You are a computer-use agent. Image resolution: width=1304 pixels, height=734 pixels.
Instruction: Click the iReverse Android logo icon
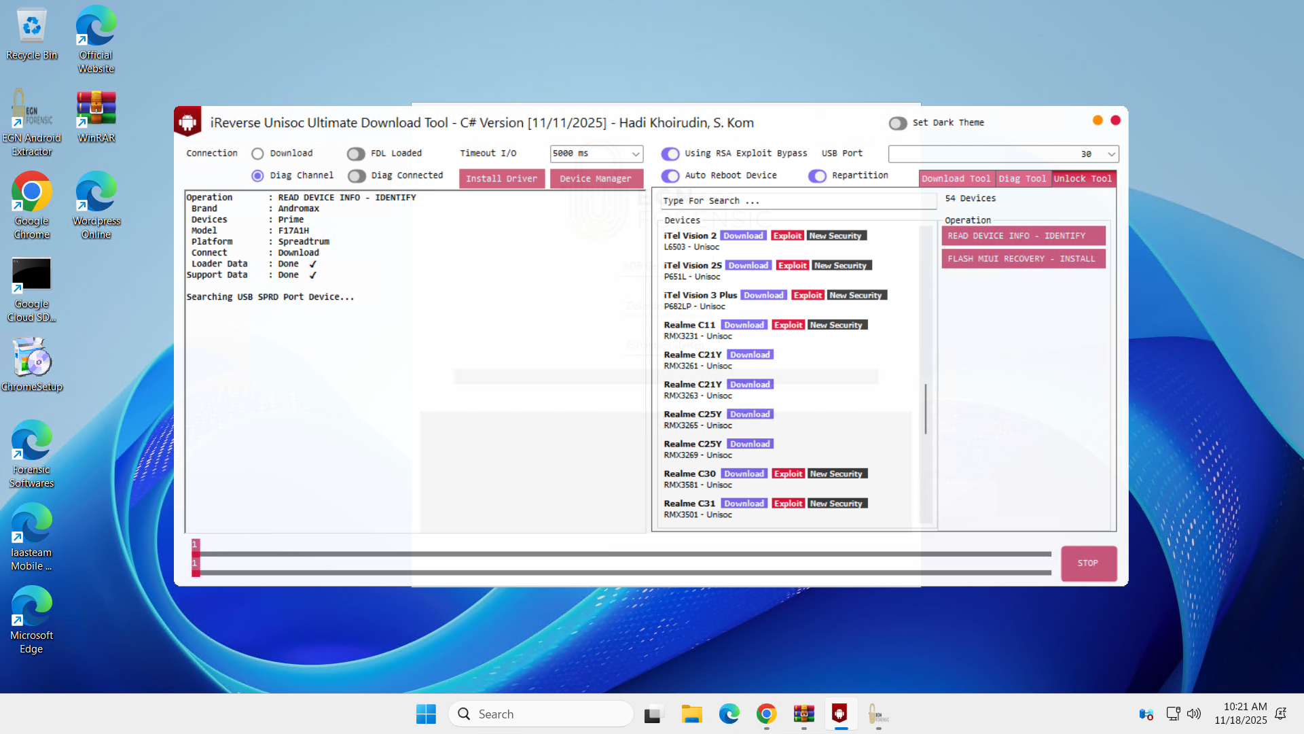tap(187, 122)
